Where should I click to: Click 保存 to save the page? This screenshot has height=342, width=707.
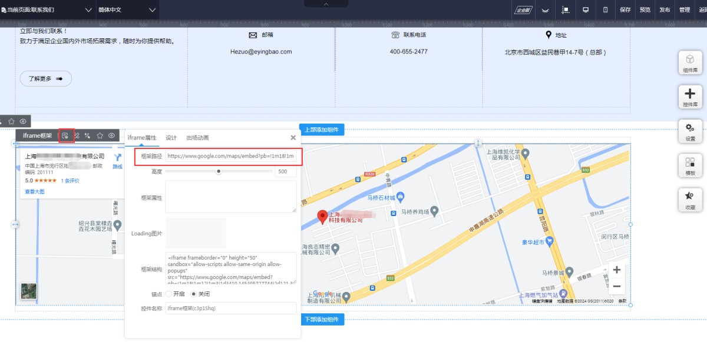point(625,10)
